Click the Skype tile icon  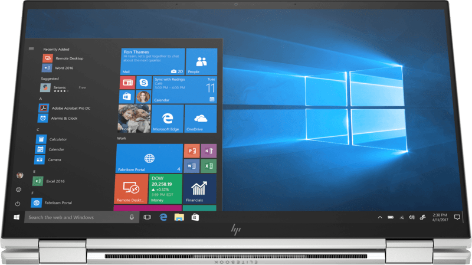(143, 83)
